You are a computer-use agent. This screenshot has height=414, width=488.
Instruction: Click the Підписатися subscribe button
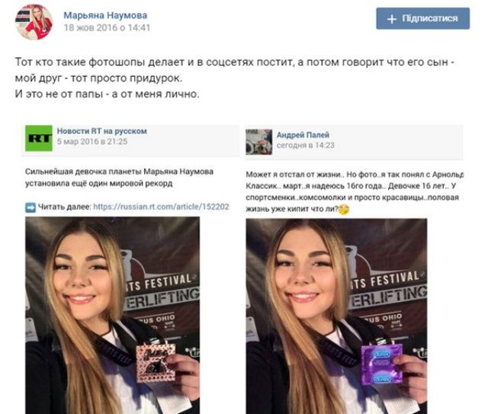[x=422, y=18]
